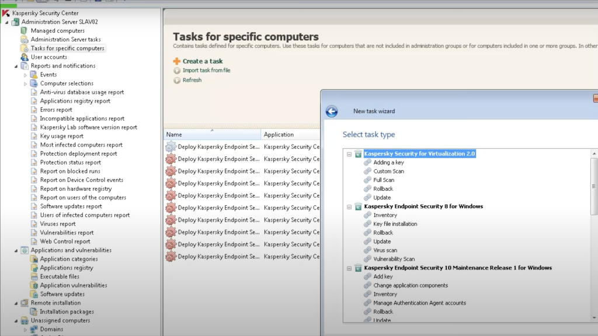This screenshot has height=336, width=598.
Task: Select Manage Authentication Agent accounts task type
Action: pyautogui.click(x=419, y=303)
